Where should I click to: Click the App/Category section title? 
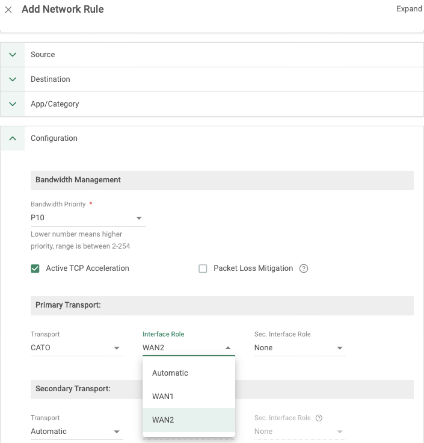(x=55, y=104)
